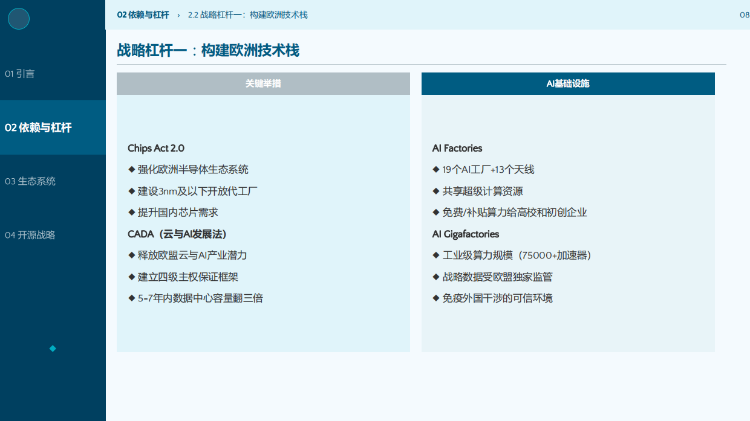Click breadcrumb 02 依赖与杠杆
The width and height of the screenshot is (750, 421).
pyautogui.click(x=143, y=14)
